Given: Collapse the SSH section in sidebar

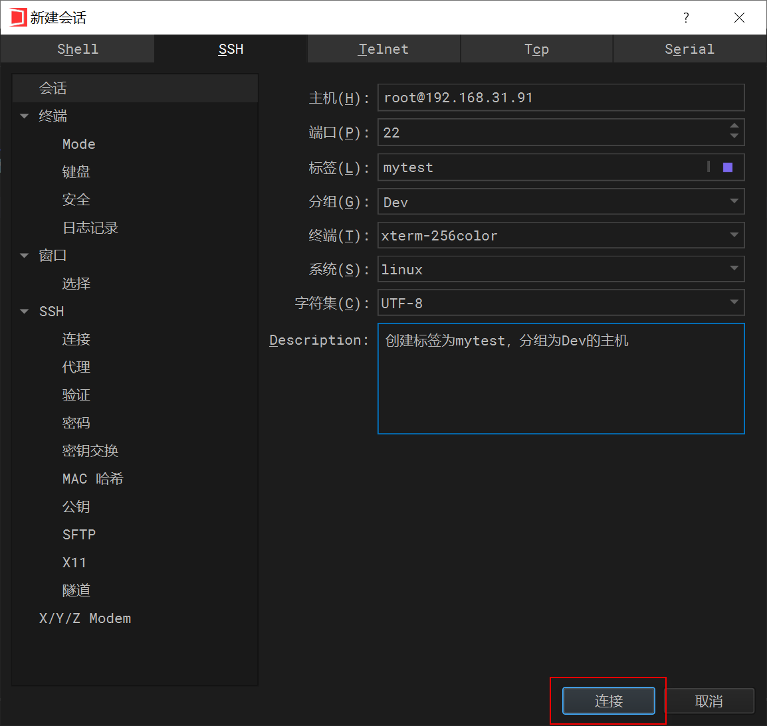Looking at the screenshot, I should 25,311.
